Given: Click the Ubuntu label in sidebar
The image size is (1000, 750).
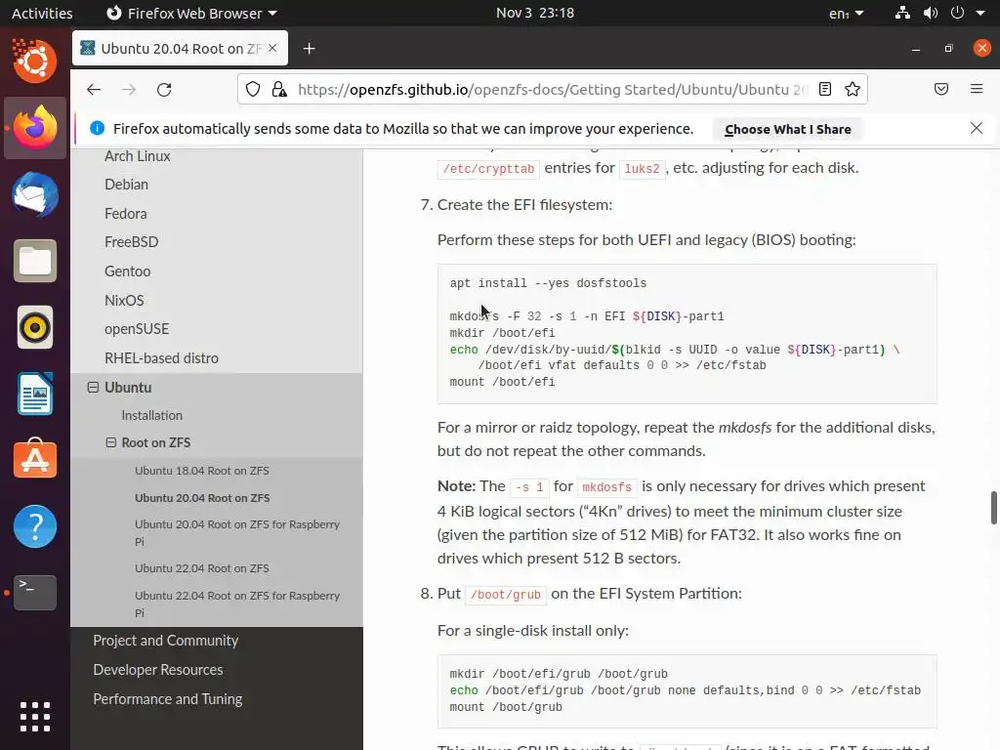Looking at the screenshot, I should [128, 387].
